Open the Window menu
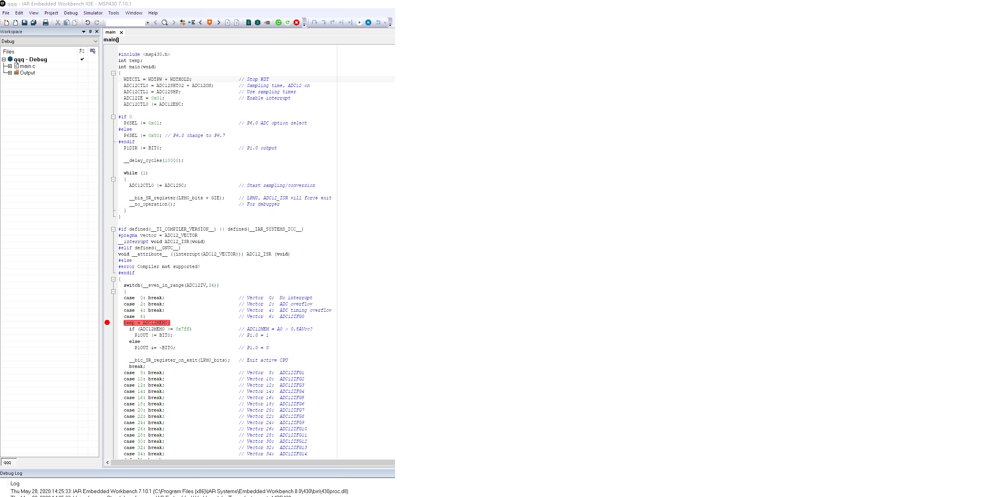 134,13
